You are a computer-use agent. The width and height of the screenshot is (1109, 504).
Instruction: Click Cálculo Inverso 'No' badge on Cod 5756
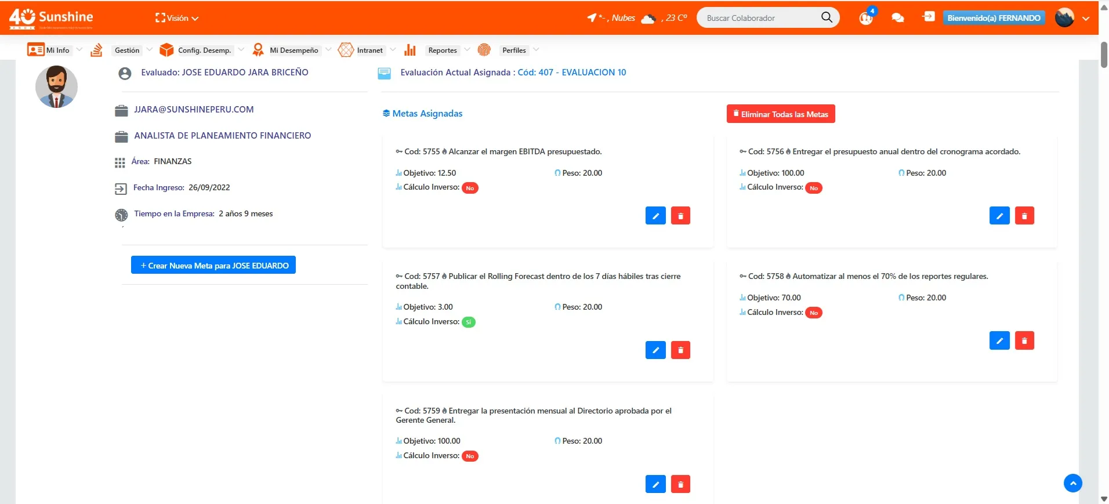pos(814,188)
